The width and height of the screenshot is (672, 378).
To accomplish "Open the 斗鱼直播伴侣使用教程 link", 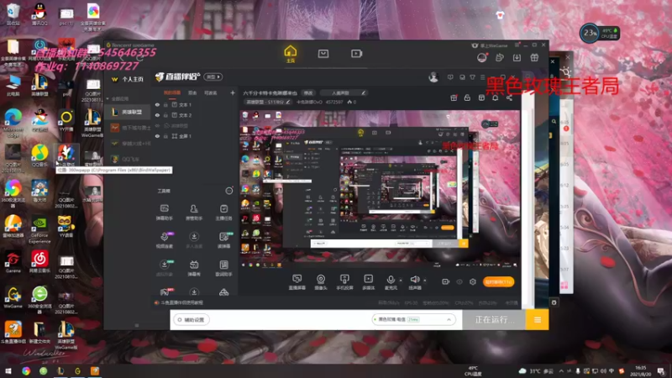I will (179, 302).
